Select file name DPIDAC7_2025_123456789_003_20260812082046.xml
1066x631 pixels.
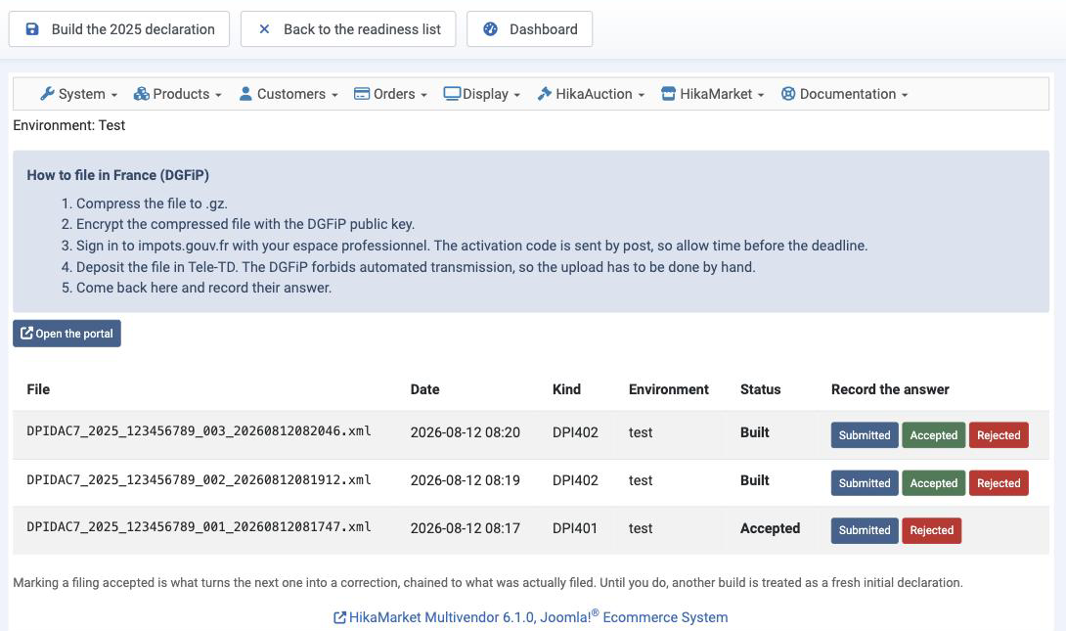click(200, 431)
